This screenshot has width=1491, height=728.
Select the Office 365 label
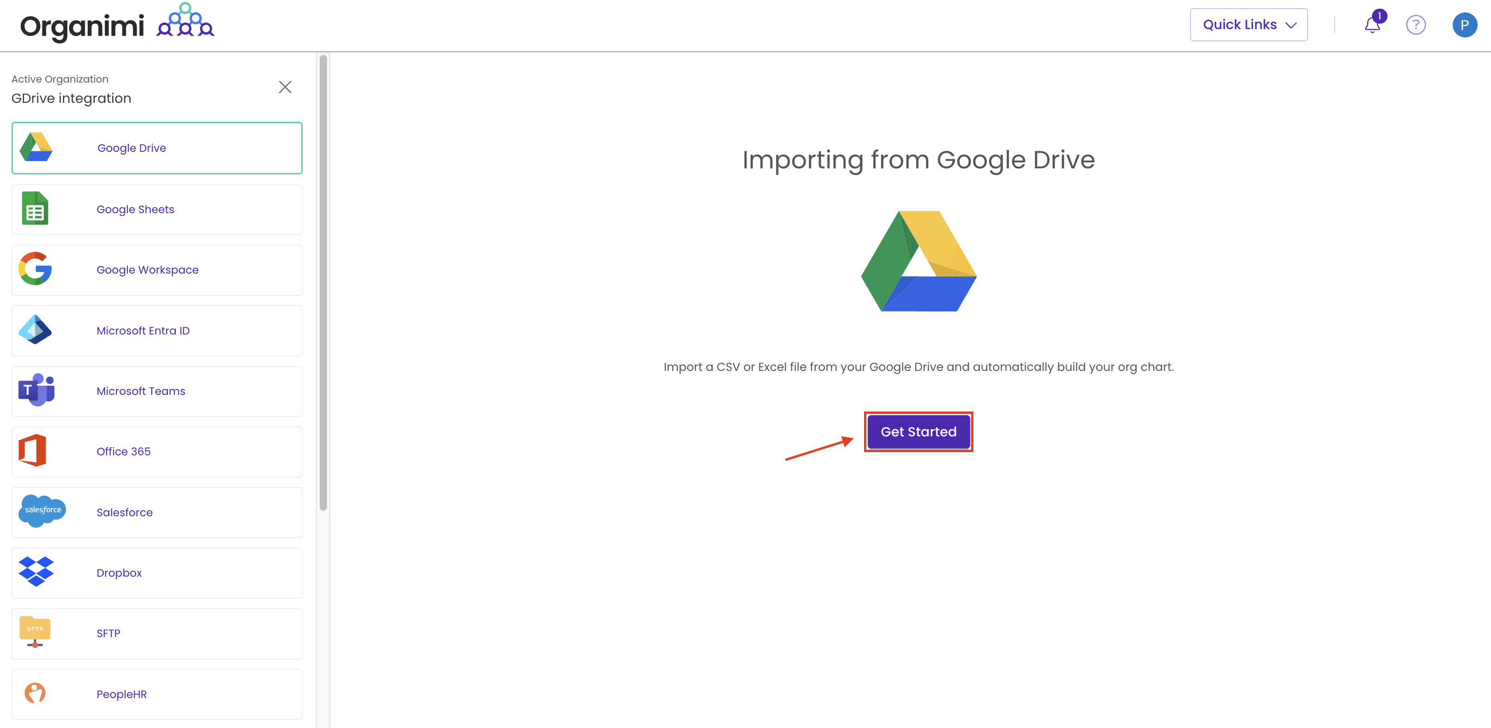pos(123,451)
